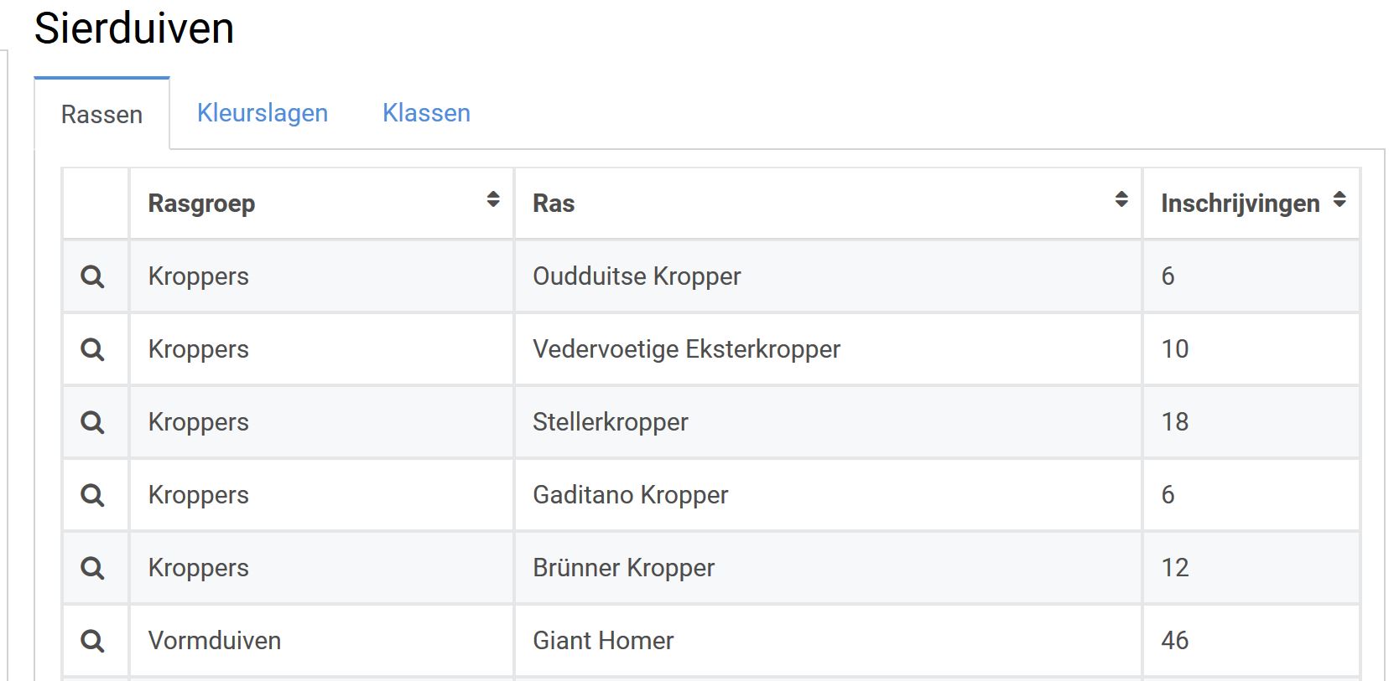Switch to the Kleurslagen tab
This screenshot has width=1394, height=681.
263,113
